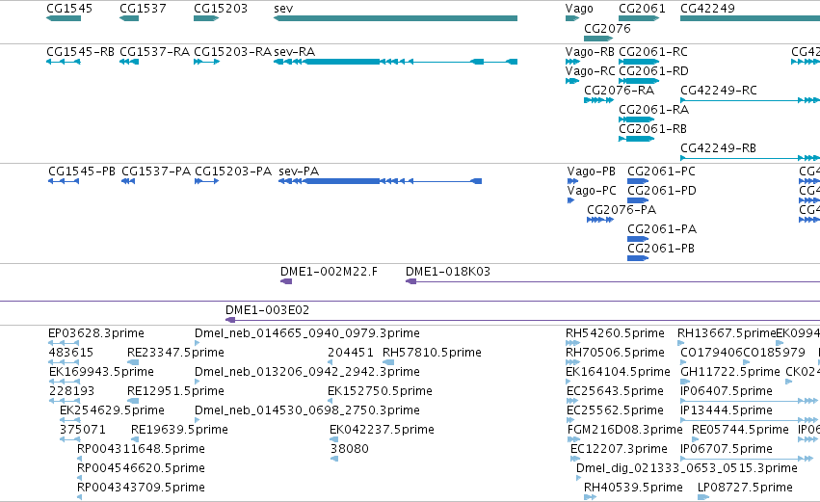Image resolution: width=820 pixels, height=502 pixels.
Task: Select EST label RP004311648.5prime
Action: tap(141, 449)
